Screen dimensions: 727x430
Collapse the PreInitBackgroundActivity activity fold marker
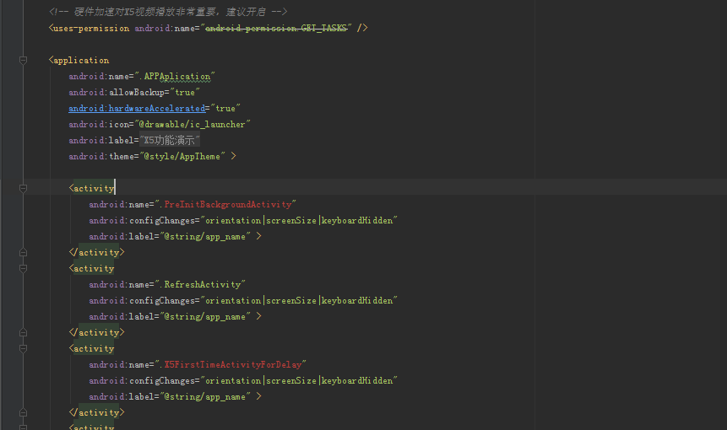click(23, 188)
